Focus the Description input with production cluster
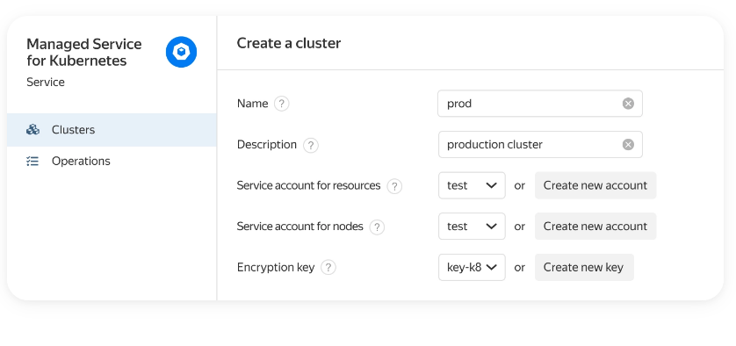This screenshot has height=346, width=736. pos(540,145)
